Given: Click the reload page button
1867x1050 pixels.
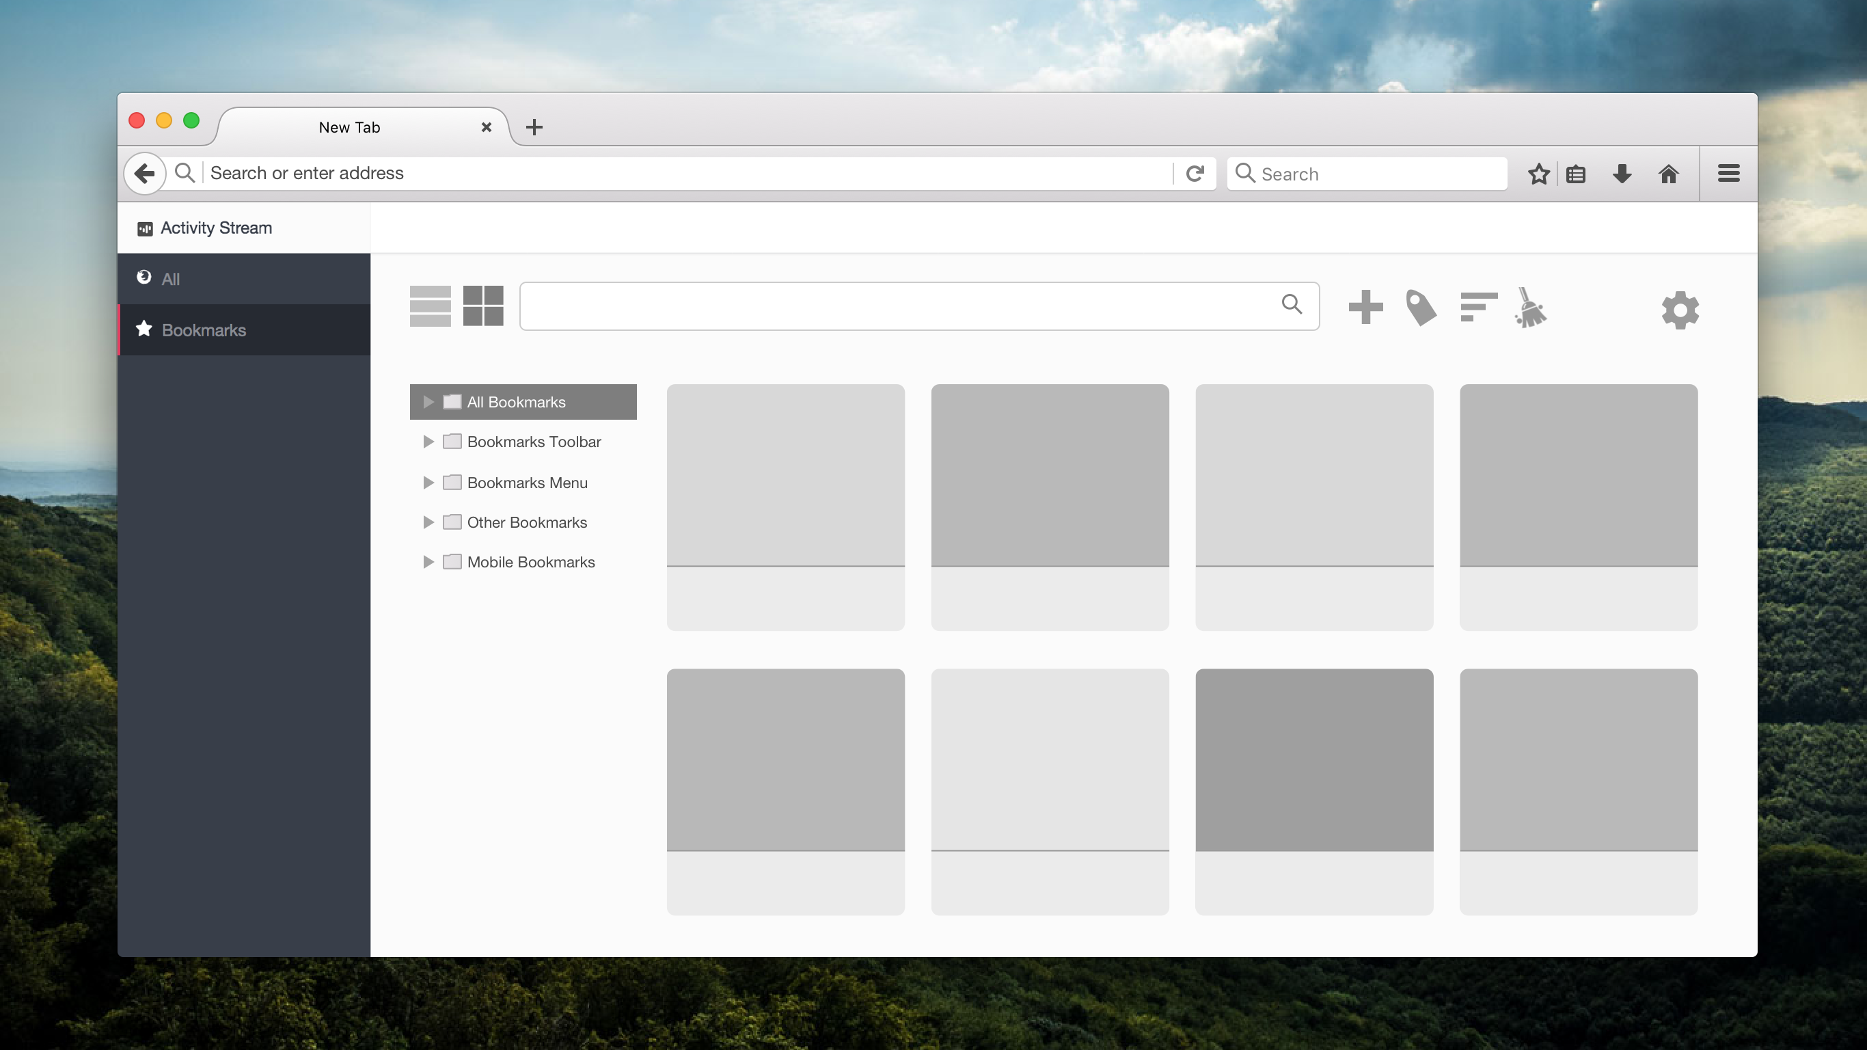Looking at the screenshot, I should point(1195,174).
